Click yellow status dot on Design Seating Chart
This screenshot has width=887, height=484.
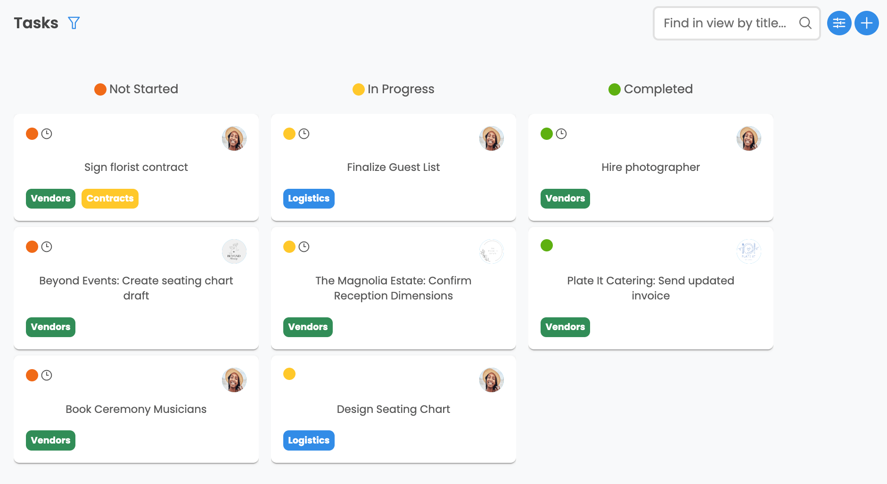(289, 374)
